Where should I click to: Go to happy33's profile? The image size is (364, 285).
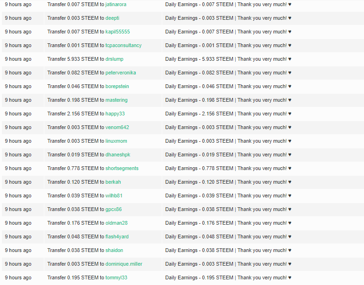[x=115, y=114]
